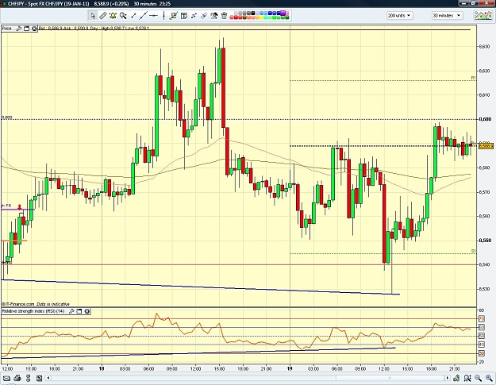This screenshot has height=385, width=496.
Task: Click the printer icon in bottom bar
Action: pyautogui.click(x=17, y=378)
